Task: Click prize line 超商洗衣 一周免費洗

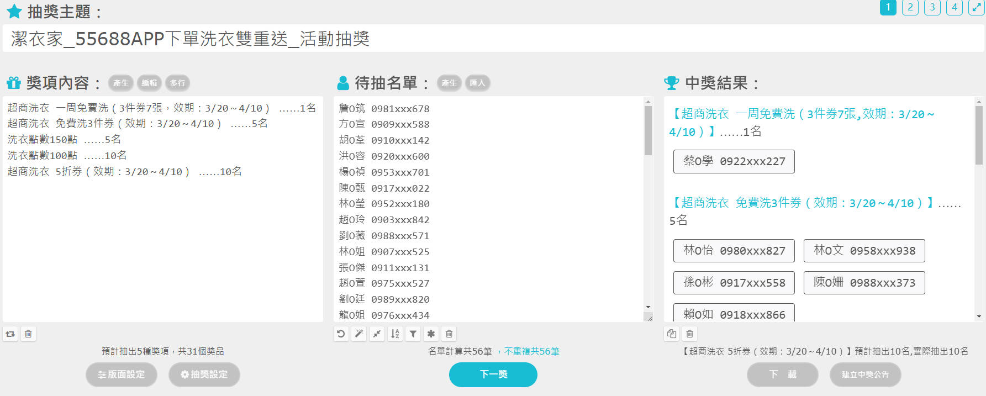Action: point(161,108)
